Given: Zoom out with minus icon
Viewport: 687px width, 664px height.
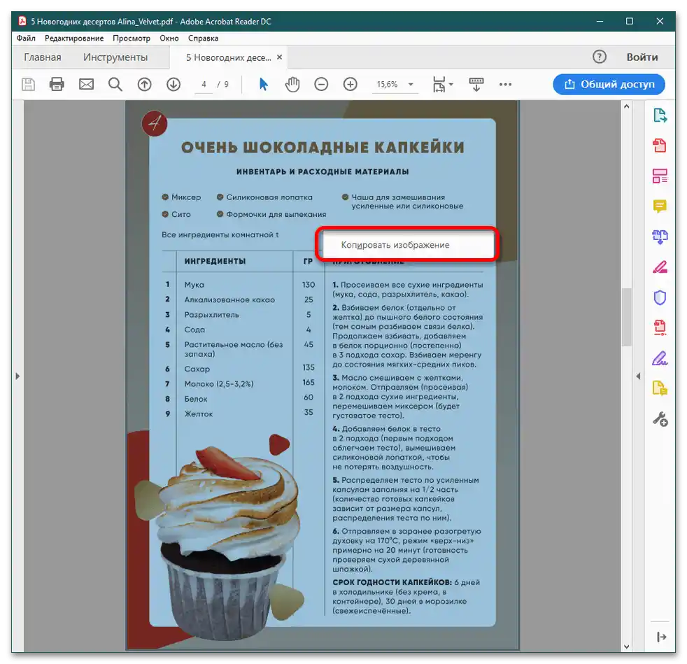Looking at the screenshot, I should coord(321,84).
